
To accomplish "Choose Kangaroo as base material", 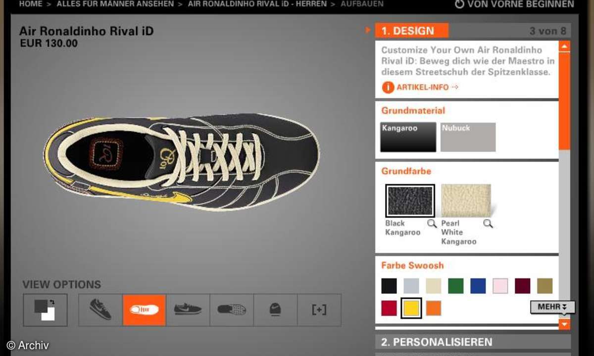I will (408, 137).
